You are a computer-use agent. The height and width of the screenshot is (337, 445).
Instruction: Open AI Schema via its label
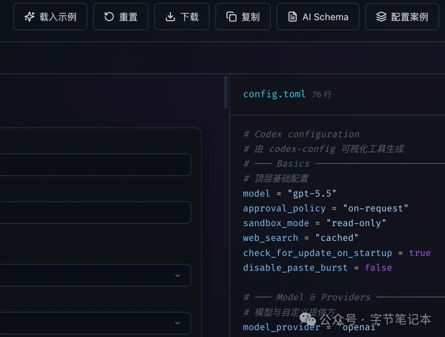point(325,17)
